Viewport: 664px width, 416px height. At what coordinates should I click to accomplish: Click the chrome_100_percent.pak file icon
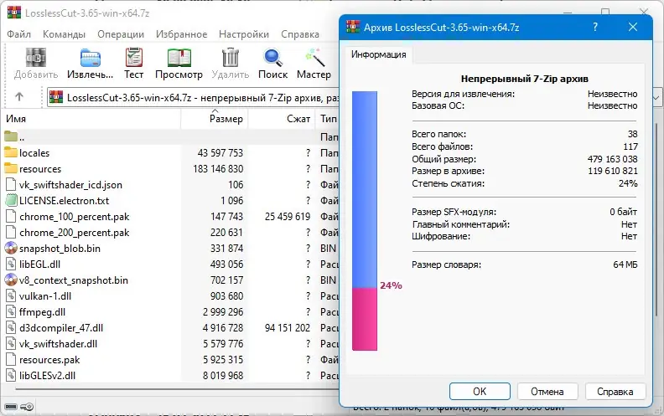click(x=11, y=217)
